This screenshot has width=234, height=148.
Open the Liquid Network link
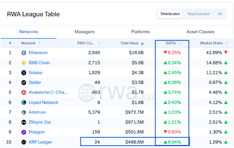point(44,103)
